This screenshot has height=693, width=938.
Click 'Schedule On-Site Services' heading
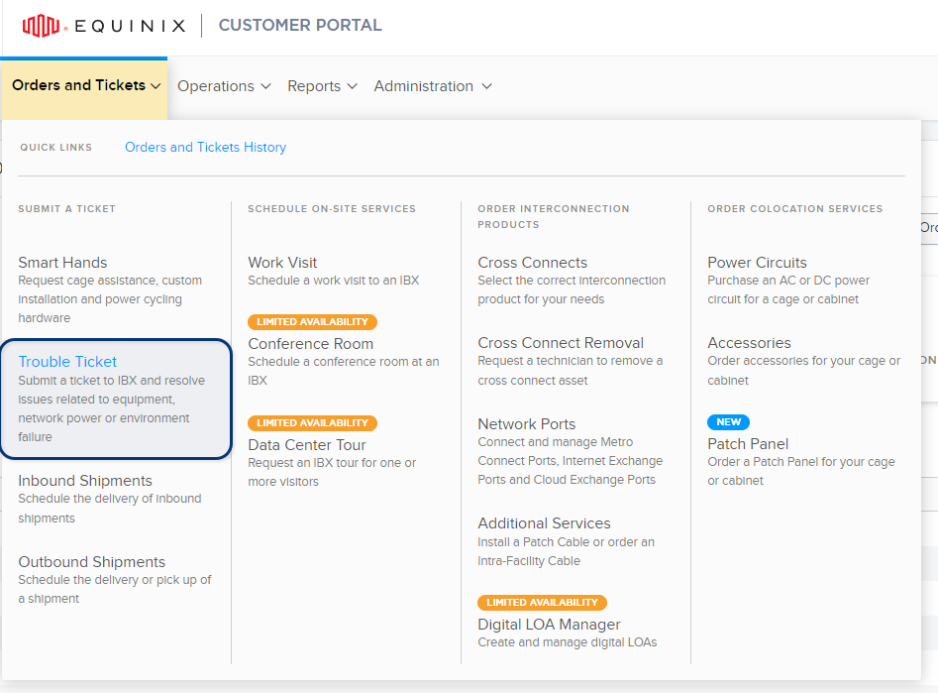[332, 208]
